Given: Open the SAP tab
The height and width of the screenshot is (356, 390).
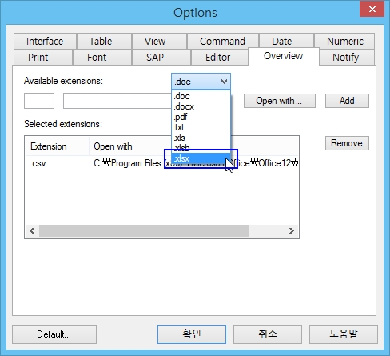Looking at the screenshot, I should coord(155,58).
